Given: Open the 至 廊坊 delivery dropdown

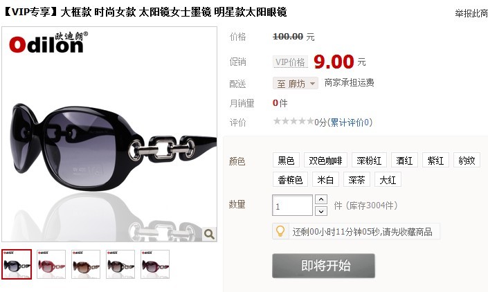Looking at the screenshot, I should pyautogui.click(x=296, y=83).
